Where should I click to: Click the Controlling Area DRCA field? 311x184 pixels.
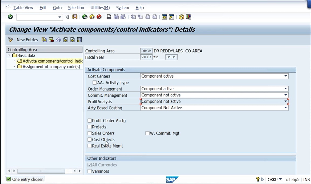pos(146,51)
